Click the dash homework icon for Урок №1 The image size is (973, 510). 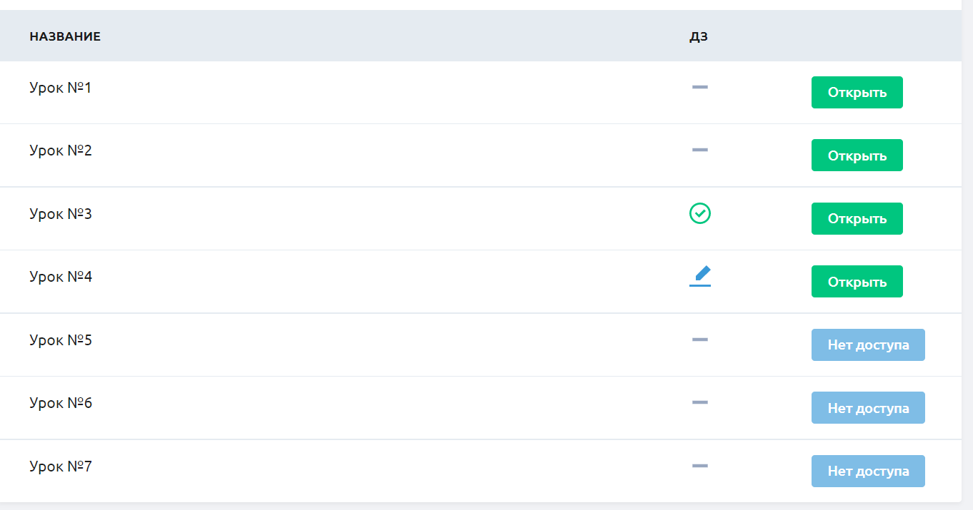(700, 87)
